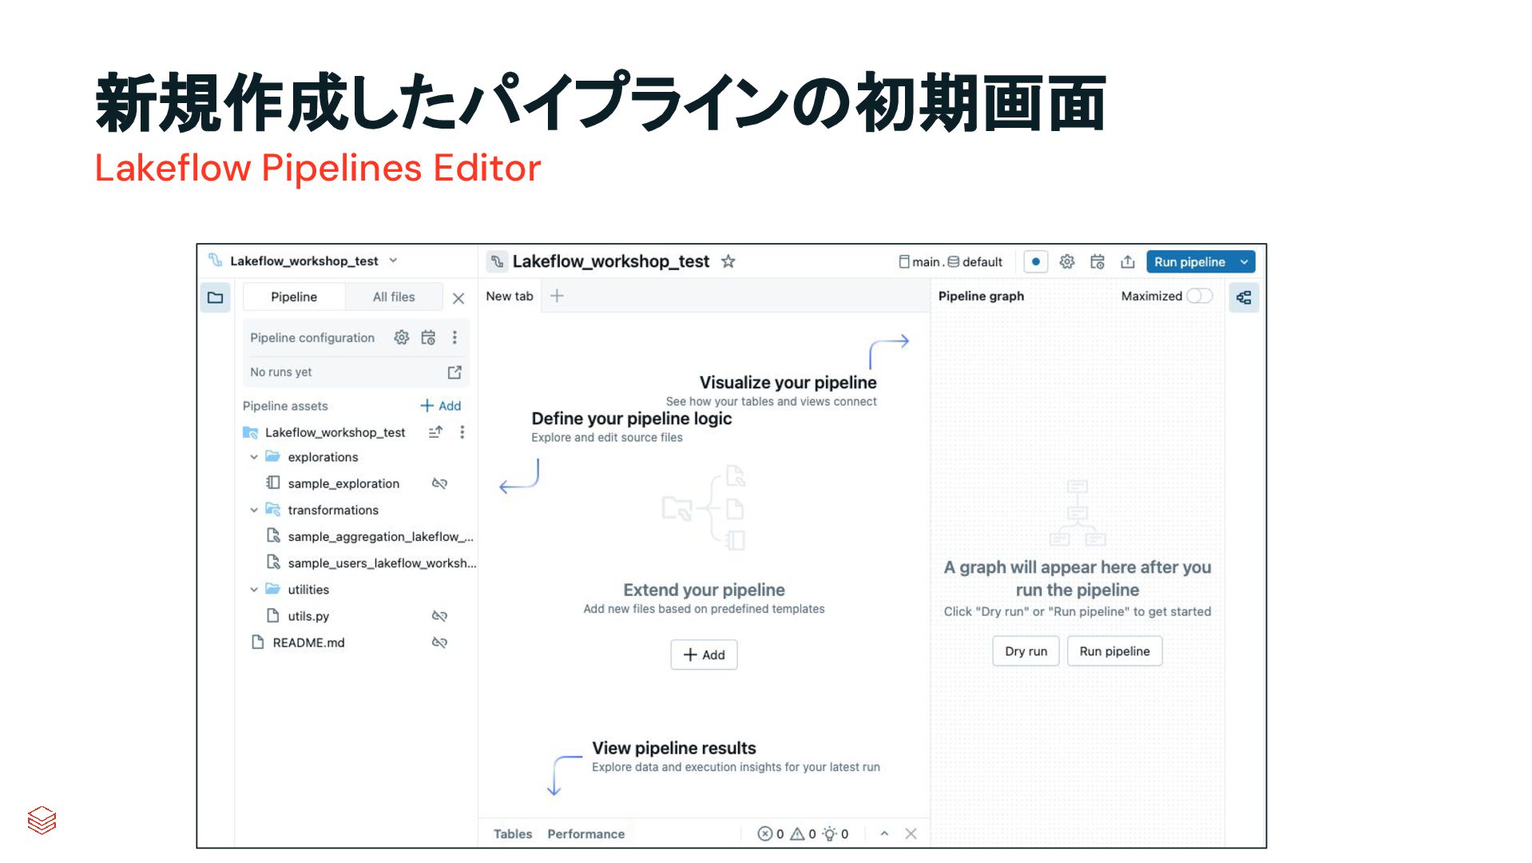Toggle the Maximized switch for Pipeline graph
Viewport: 1532px width, 863px height.
point(1200,296)
